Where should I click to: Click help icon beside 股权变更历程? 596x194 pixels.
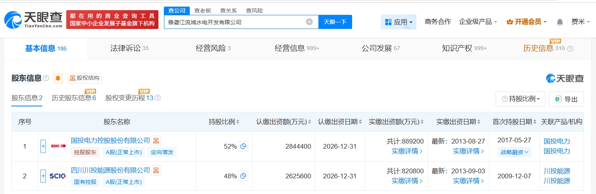pos(158,98)
